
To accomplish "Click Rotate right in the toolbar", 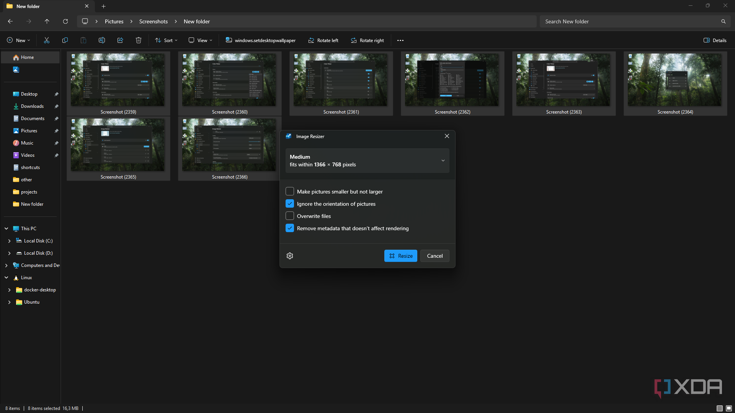I will click(x=367, y=40).
